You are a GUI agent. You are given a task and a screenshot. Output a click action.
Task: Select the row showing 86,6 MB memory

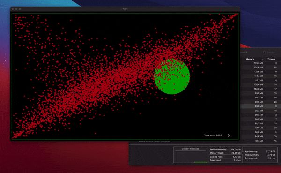coord(260,132)
